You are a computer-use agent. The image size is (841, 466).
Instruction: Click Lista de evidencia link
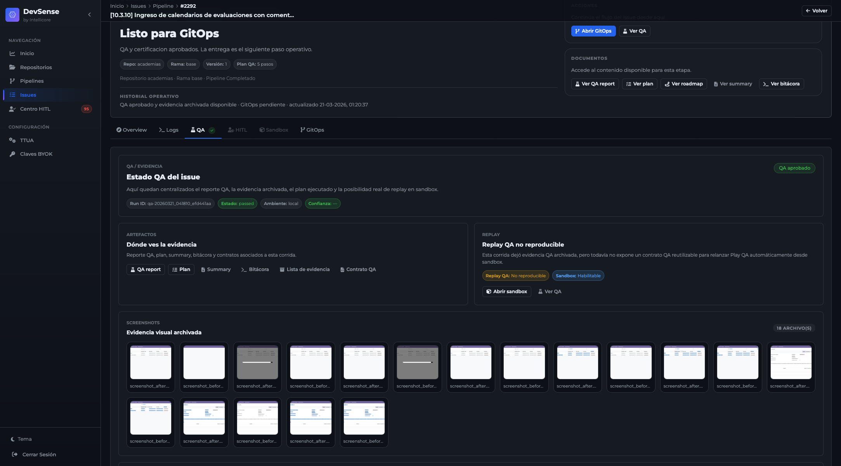(x=305, y=270)
